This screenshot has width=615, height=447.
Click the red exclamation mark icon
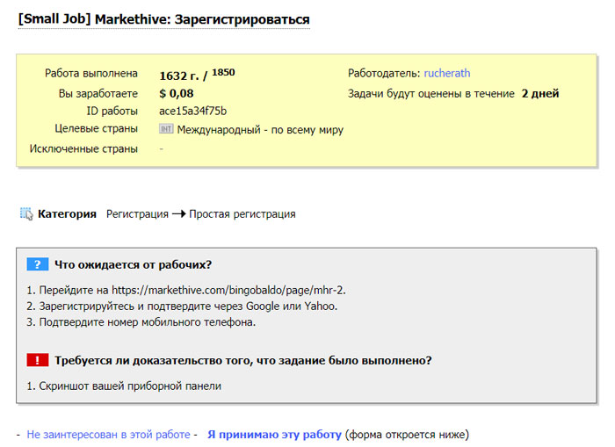38,360
